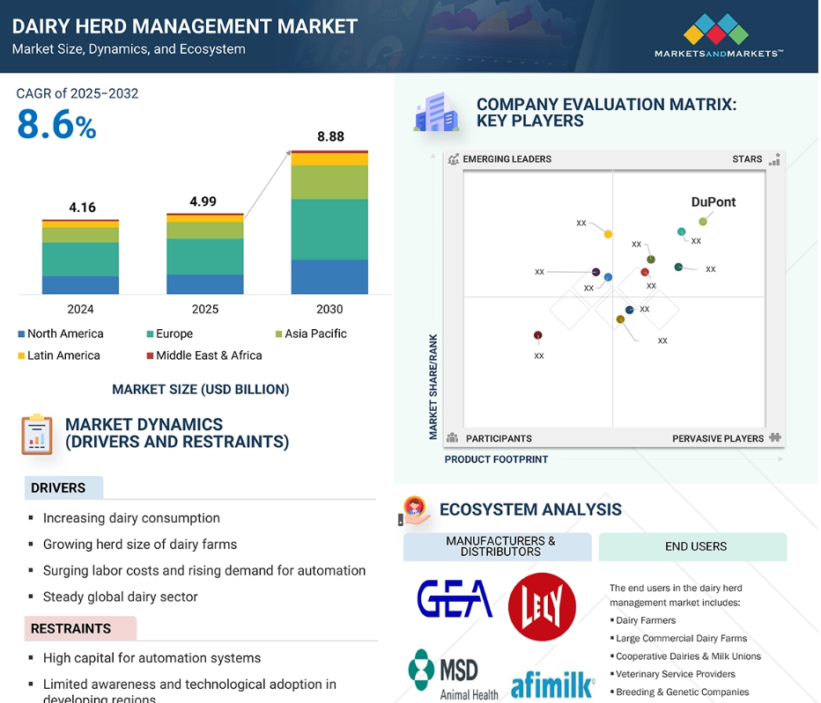Click the red Lely logo

pos(542,607)
